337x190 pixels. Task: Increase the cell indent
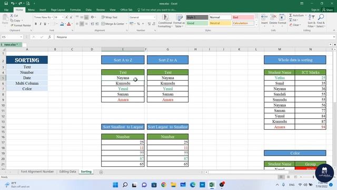click(x=97, y=24)
